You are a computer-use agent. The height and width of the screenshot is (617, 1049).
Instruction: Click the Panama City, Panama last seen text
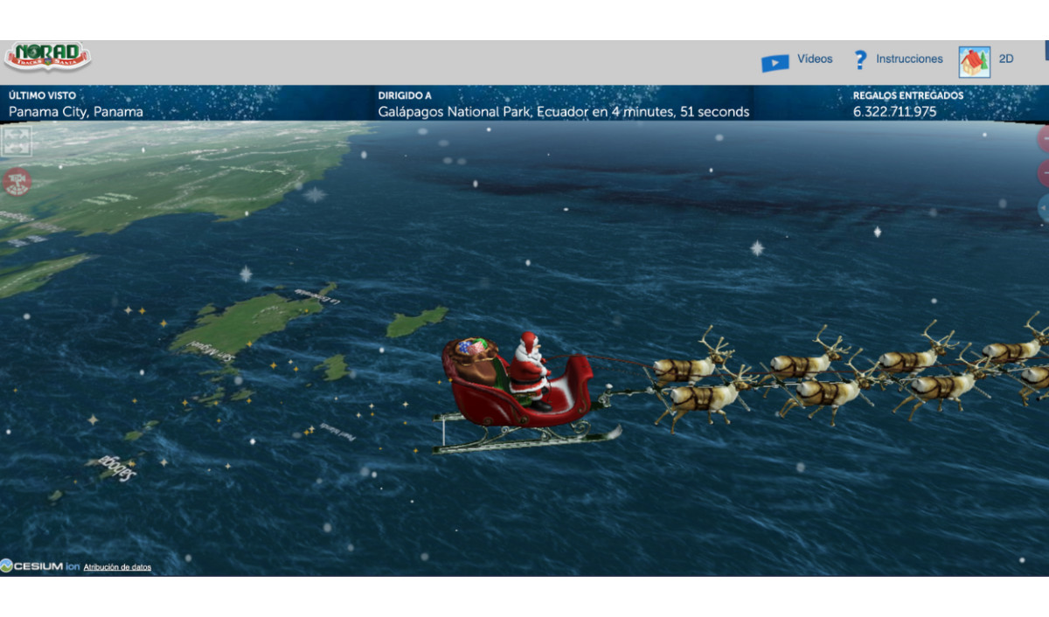point(76,112)
